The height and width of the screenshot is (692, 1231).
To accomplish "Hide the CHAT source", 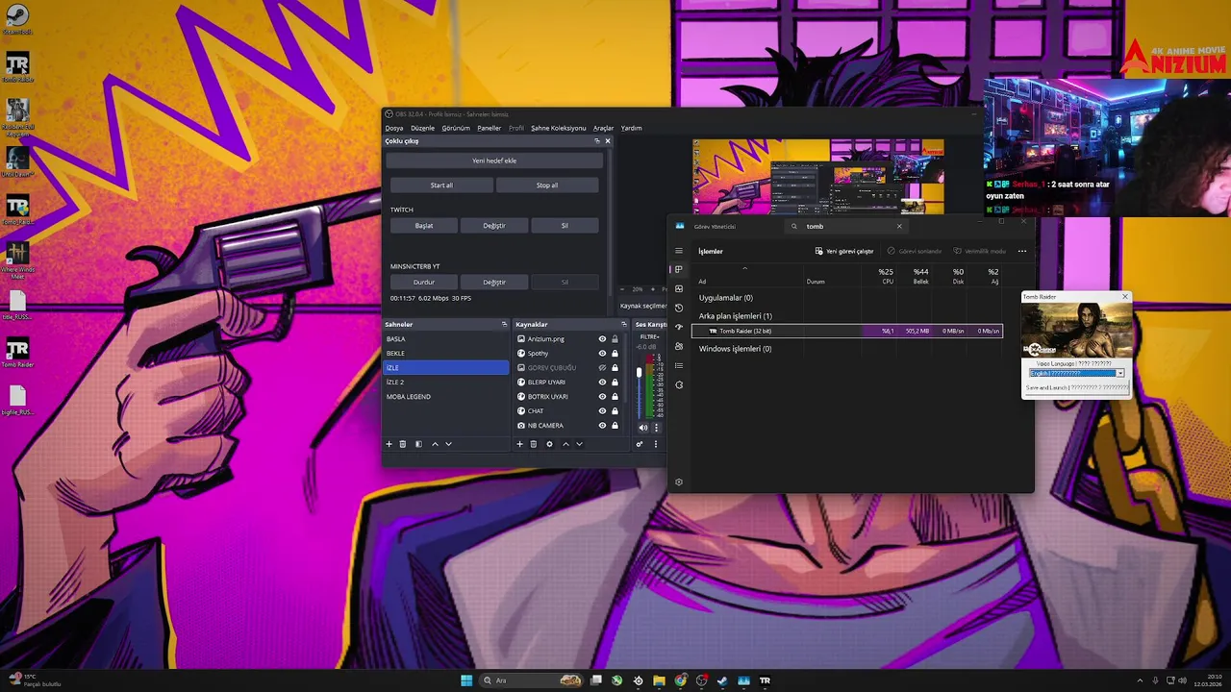I will point(603,411).
